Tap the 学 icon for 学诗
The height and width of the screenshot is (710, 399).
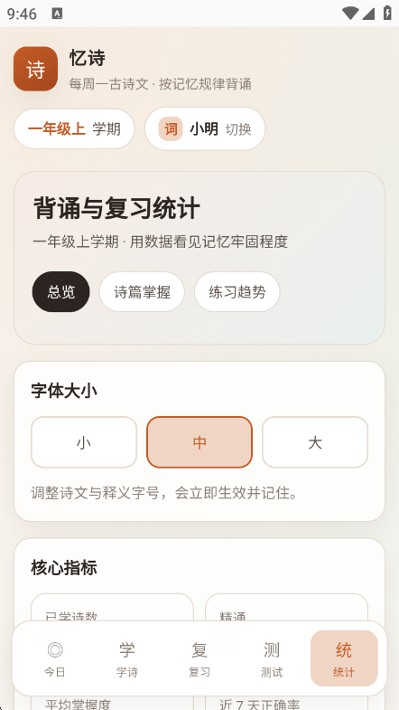click(x=127, y=649)
